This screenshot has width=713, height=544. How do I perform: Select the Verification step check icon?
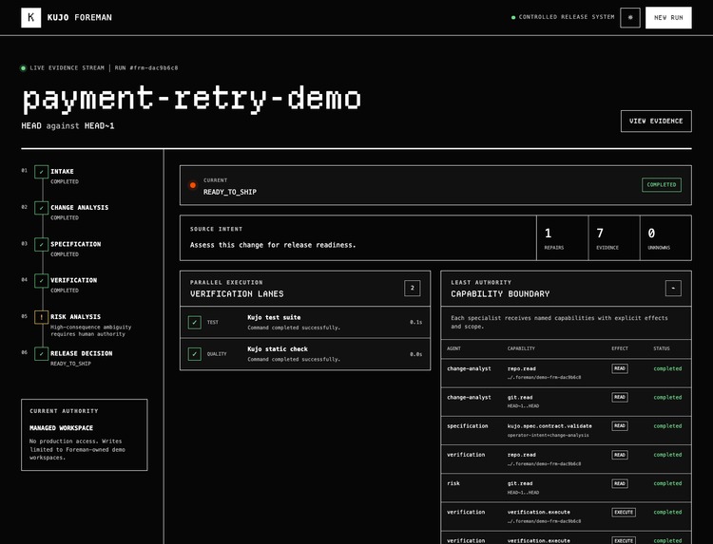tap(42, 281)
